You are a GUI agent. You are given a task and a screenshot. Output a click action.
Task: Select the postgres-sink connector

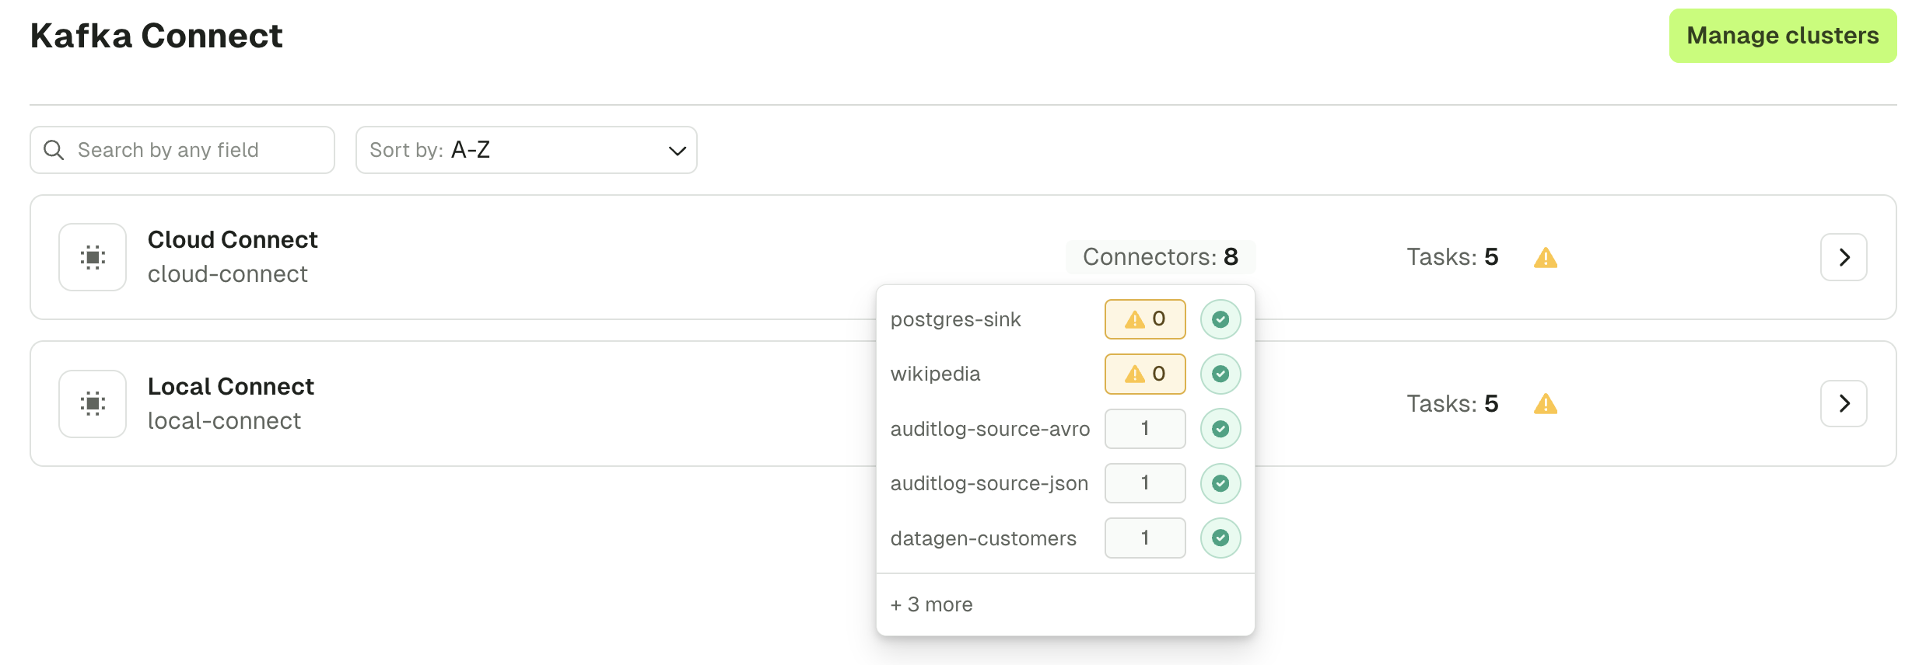point(955,319)
